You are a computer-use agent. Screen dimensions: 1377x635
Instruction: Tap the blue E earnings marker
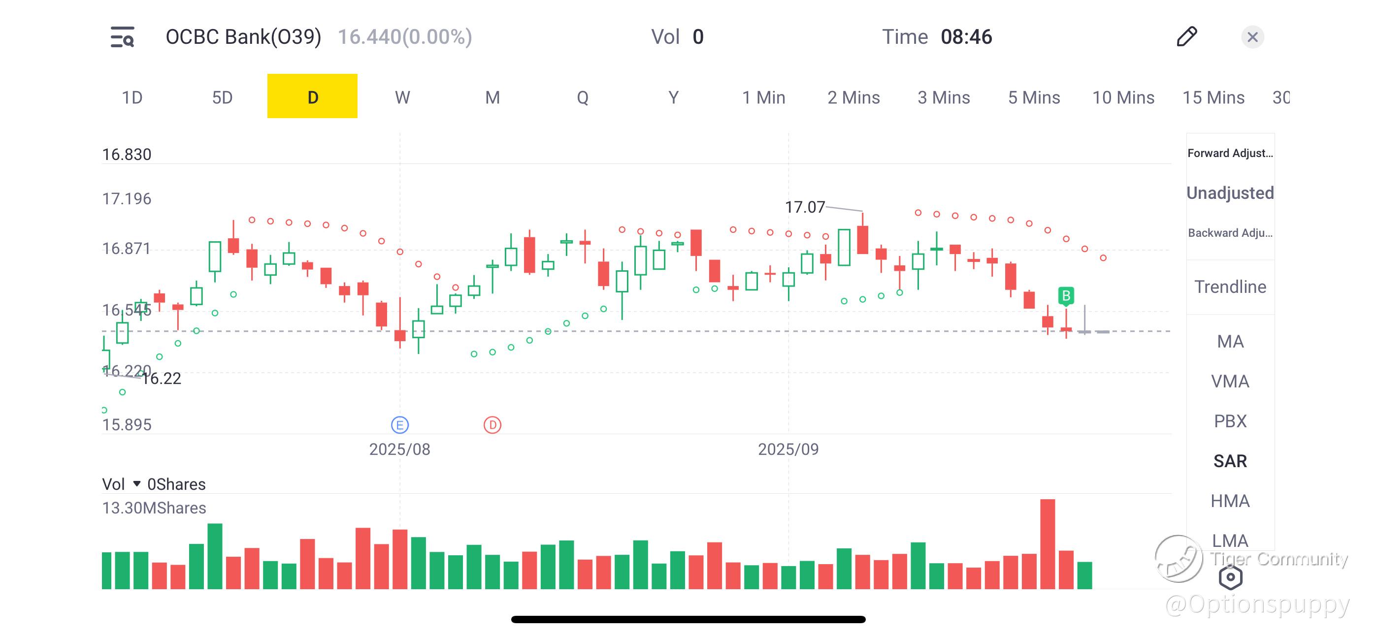pyautogui.click(x=400, y=425)
